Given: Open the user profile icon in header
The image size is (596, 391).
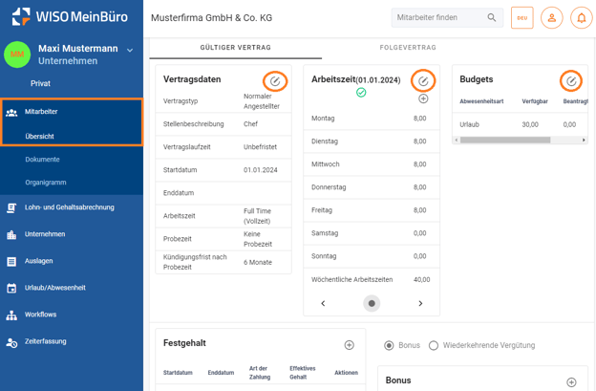Looking at the screenshot, I should pos(551,18).
